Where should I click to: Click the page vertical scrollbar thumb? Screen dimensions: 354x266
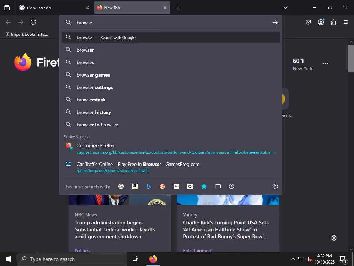351,58
